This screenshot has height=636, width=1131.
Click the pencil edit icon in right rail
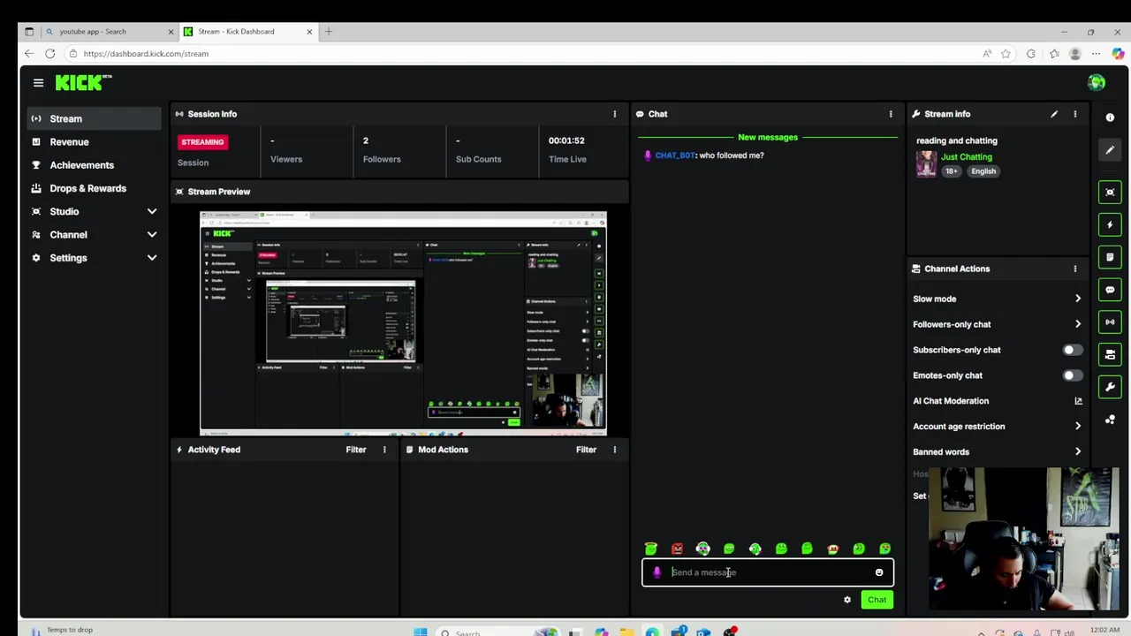tap(1111, 150)
